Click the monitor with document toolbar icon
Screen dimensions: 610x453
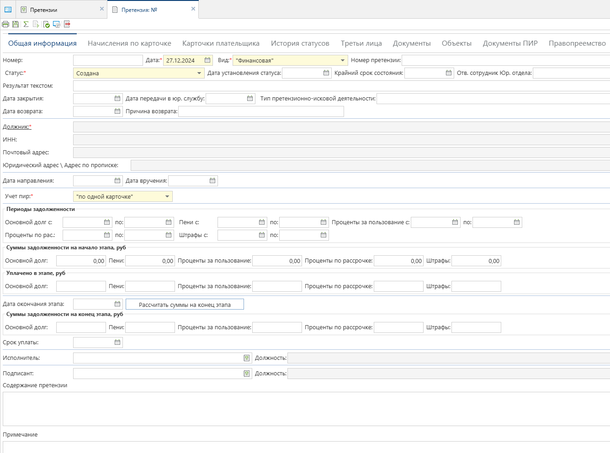57,24
